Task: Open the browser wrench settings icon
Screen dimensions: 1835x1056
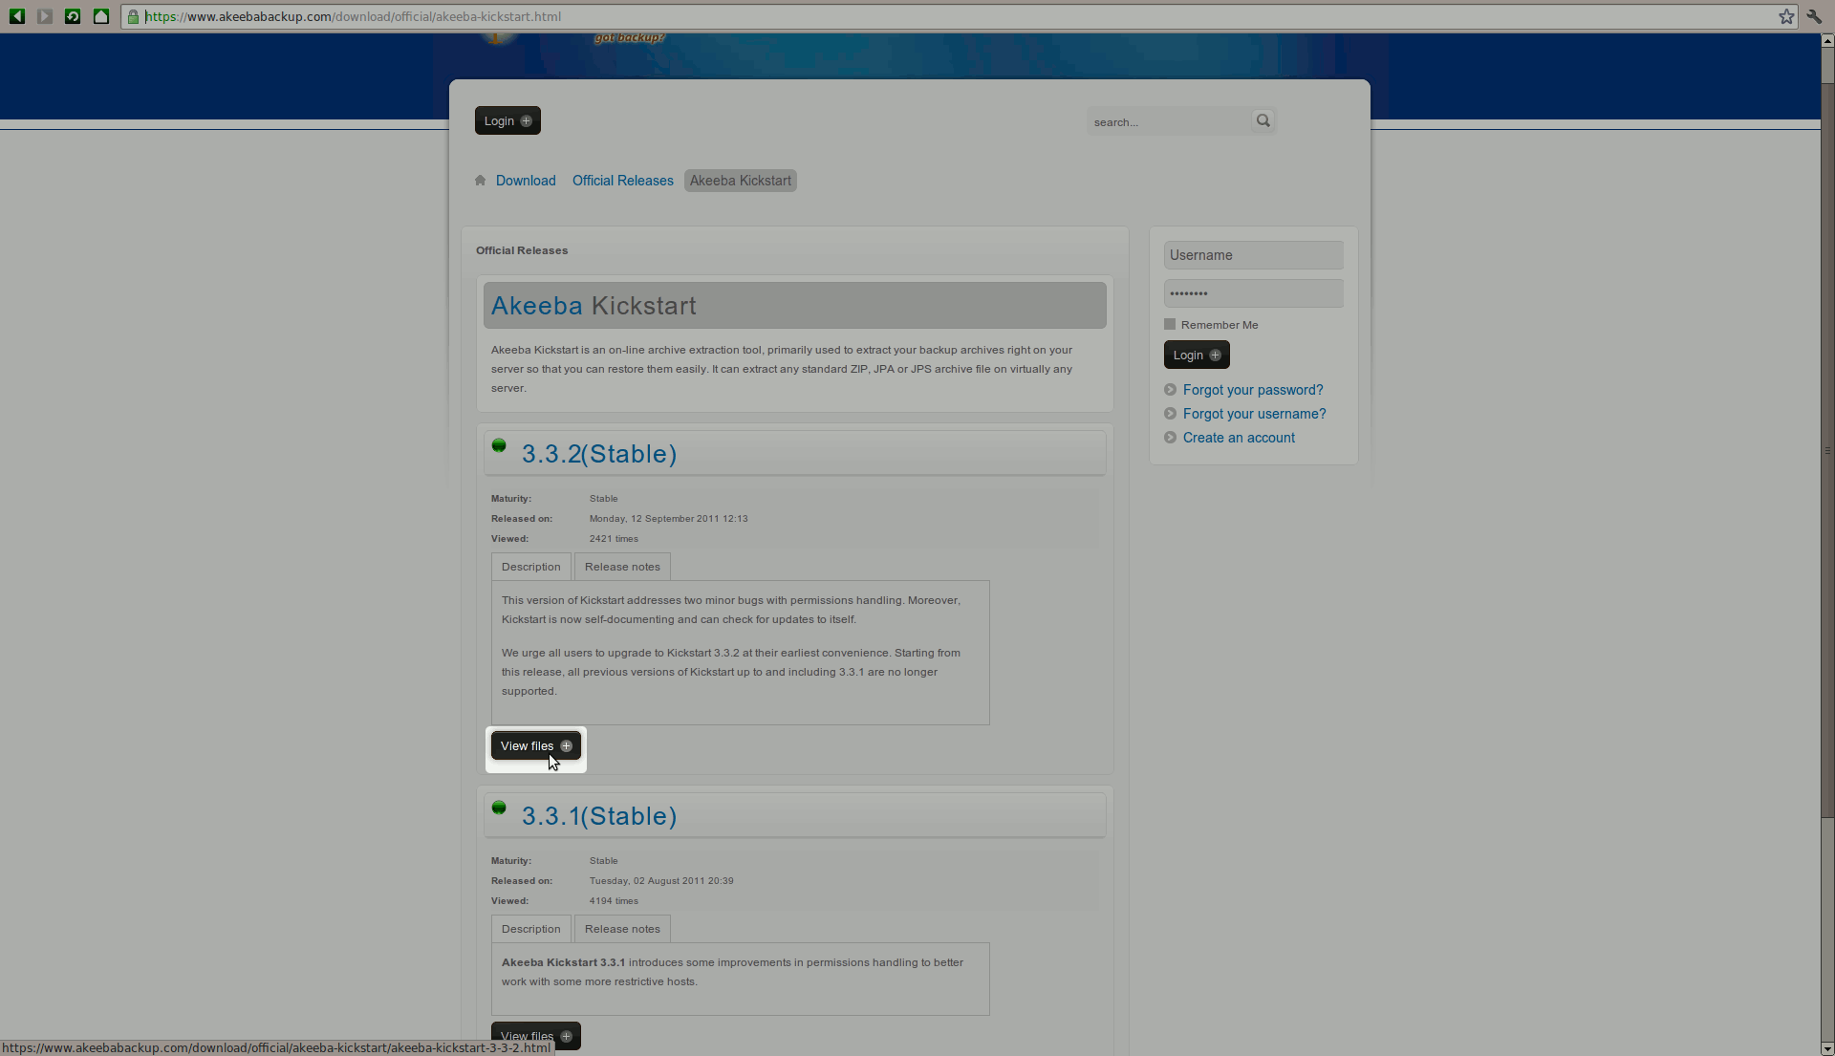Action: tap(1815, 16)
